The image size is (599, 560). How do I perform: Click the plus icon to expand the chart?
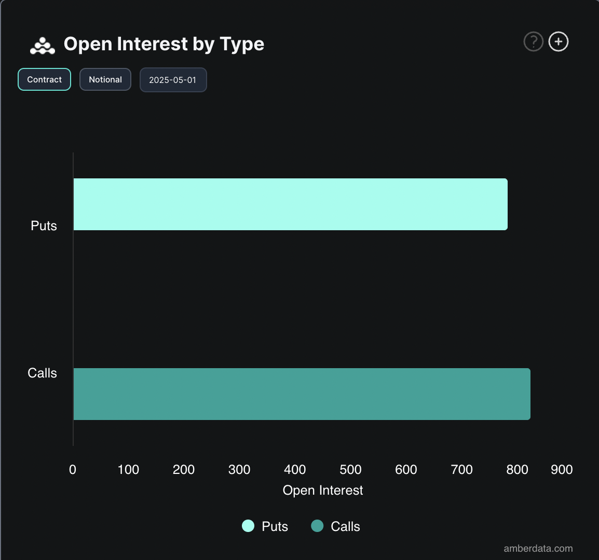click(558, 41)
